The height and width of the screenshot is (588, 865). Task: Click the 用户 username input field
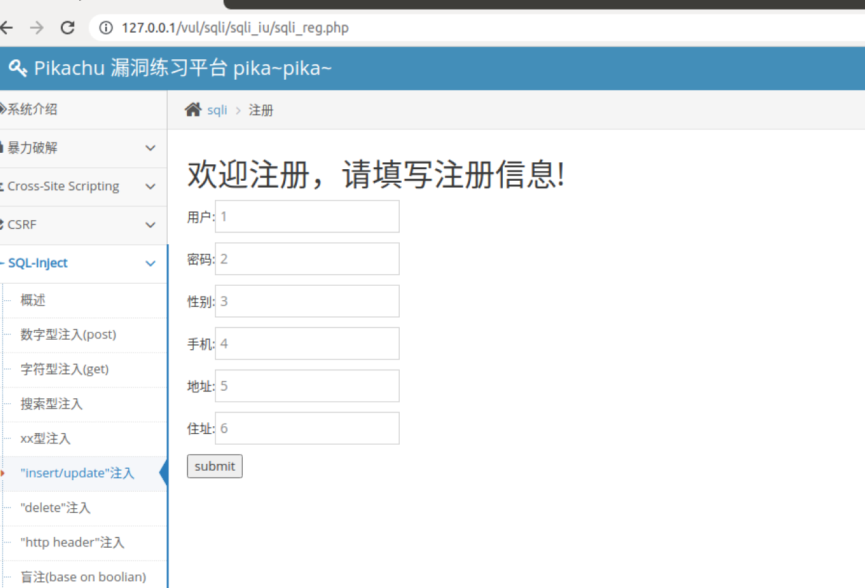click(x=307, y=216)
